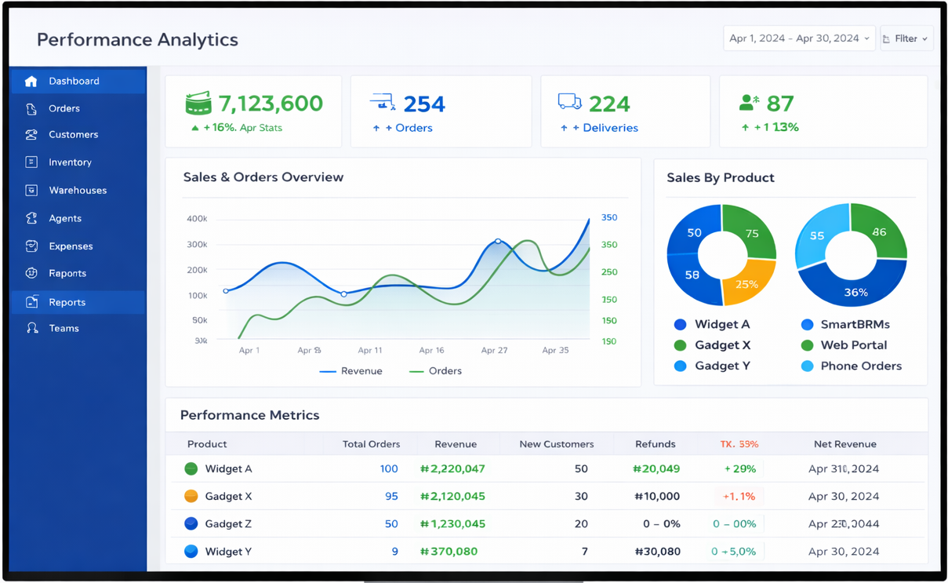Click the Agents icon in sidebar
948x583 pixels.
point(31,219)
